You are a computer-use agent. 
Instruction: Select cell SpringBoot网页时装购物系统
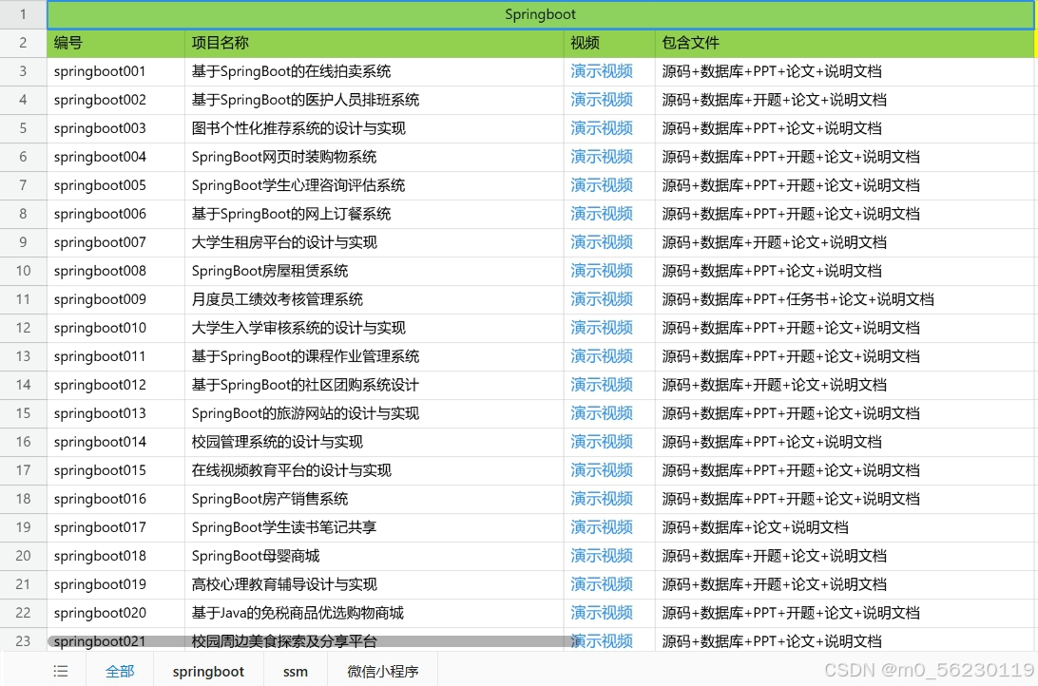point(374,157)
